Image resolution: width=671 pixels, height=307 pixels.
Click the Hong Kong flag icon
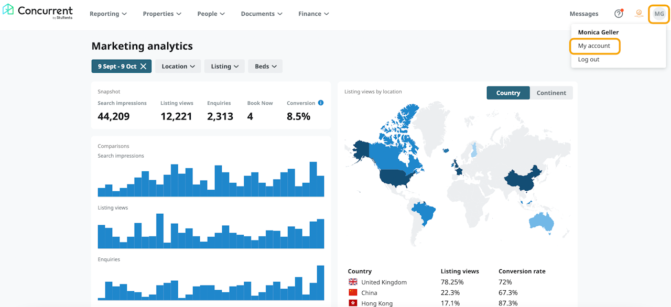pyautogui.click(x=353, y=303)
